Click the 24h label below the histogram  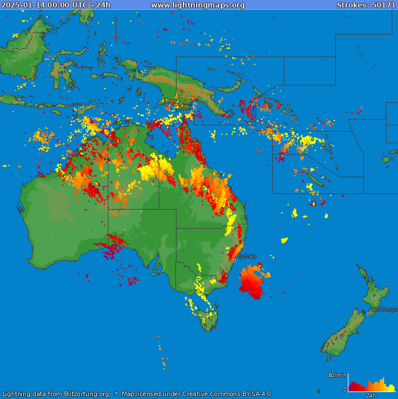point(371,396)
